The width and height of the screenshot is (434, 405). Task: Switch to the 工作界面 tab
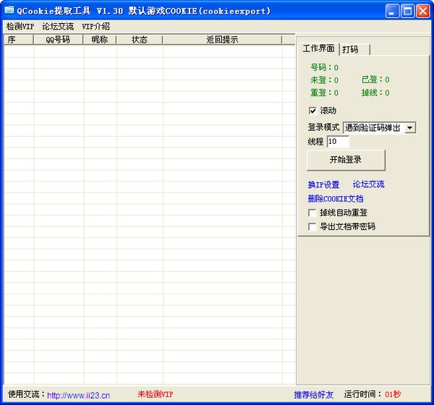point(318,48)
